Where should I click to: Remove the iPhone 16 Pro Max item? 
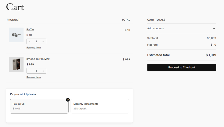pos(33,77)
